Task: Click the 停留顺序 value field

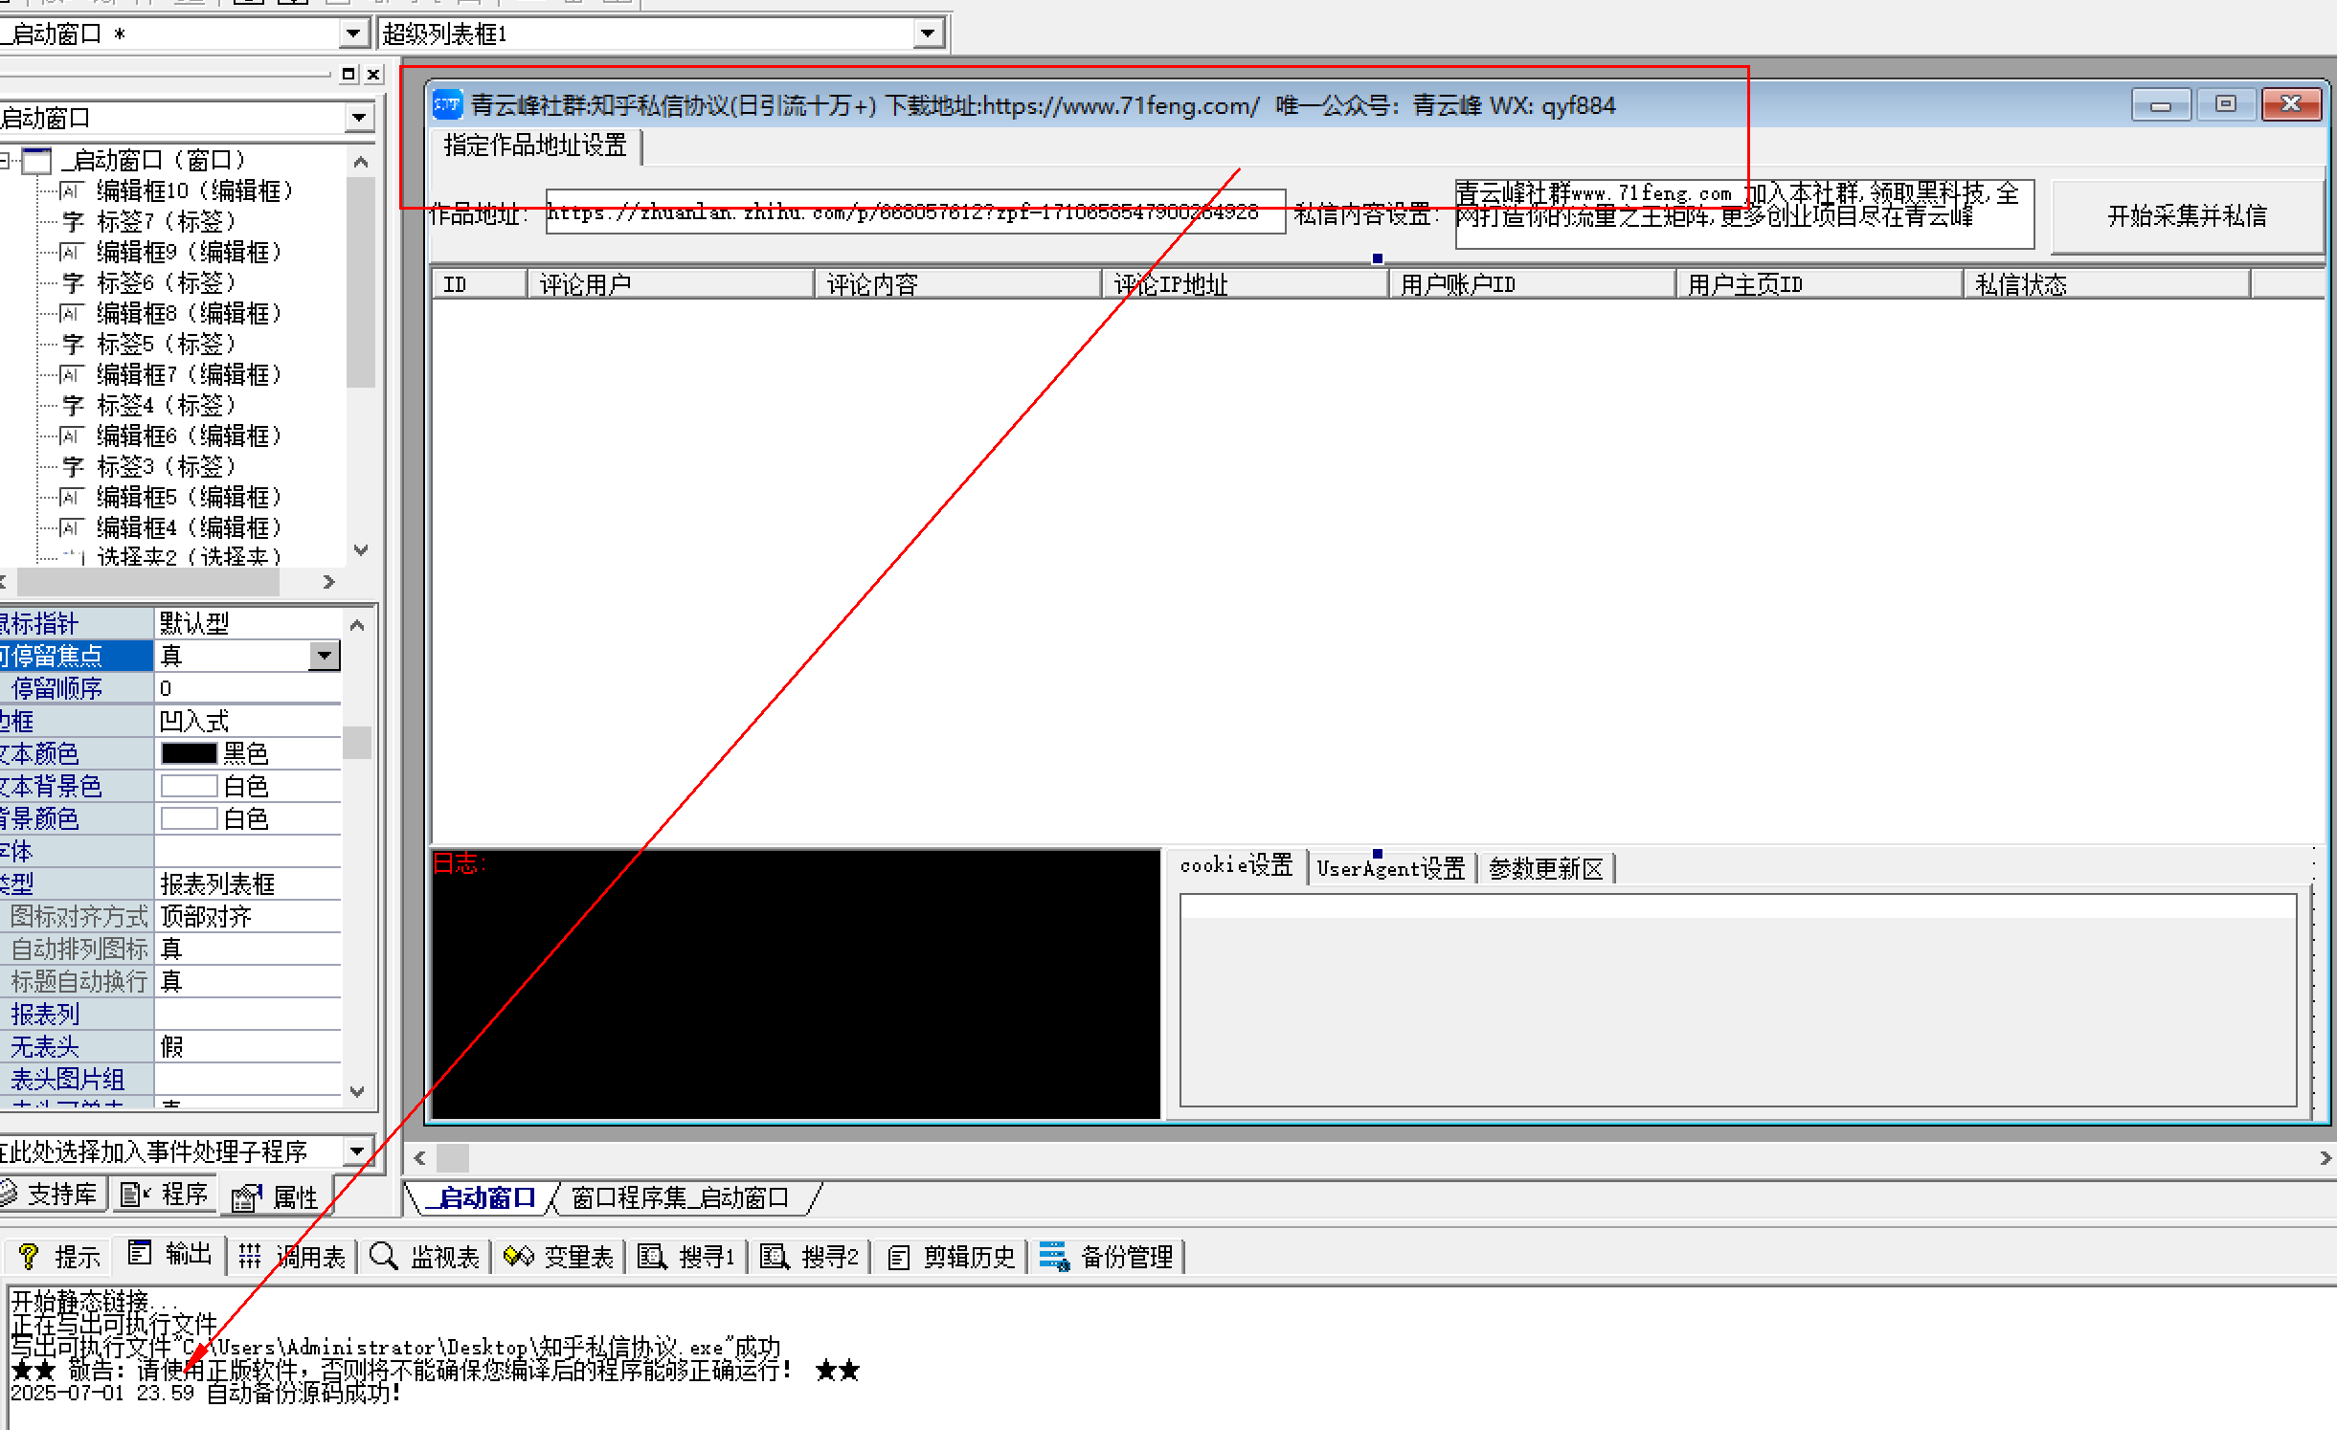Action: point(248,688)
